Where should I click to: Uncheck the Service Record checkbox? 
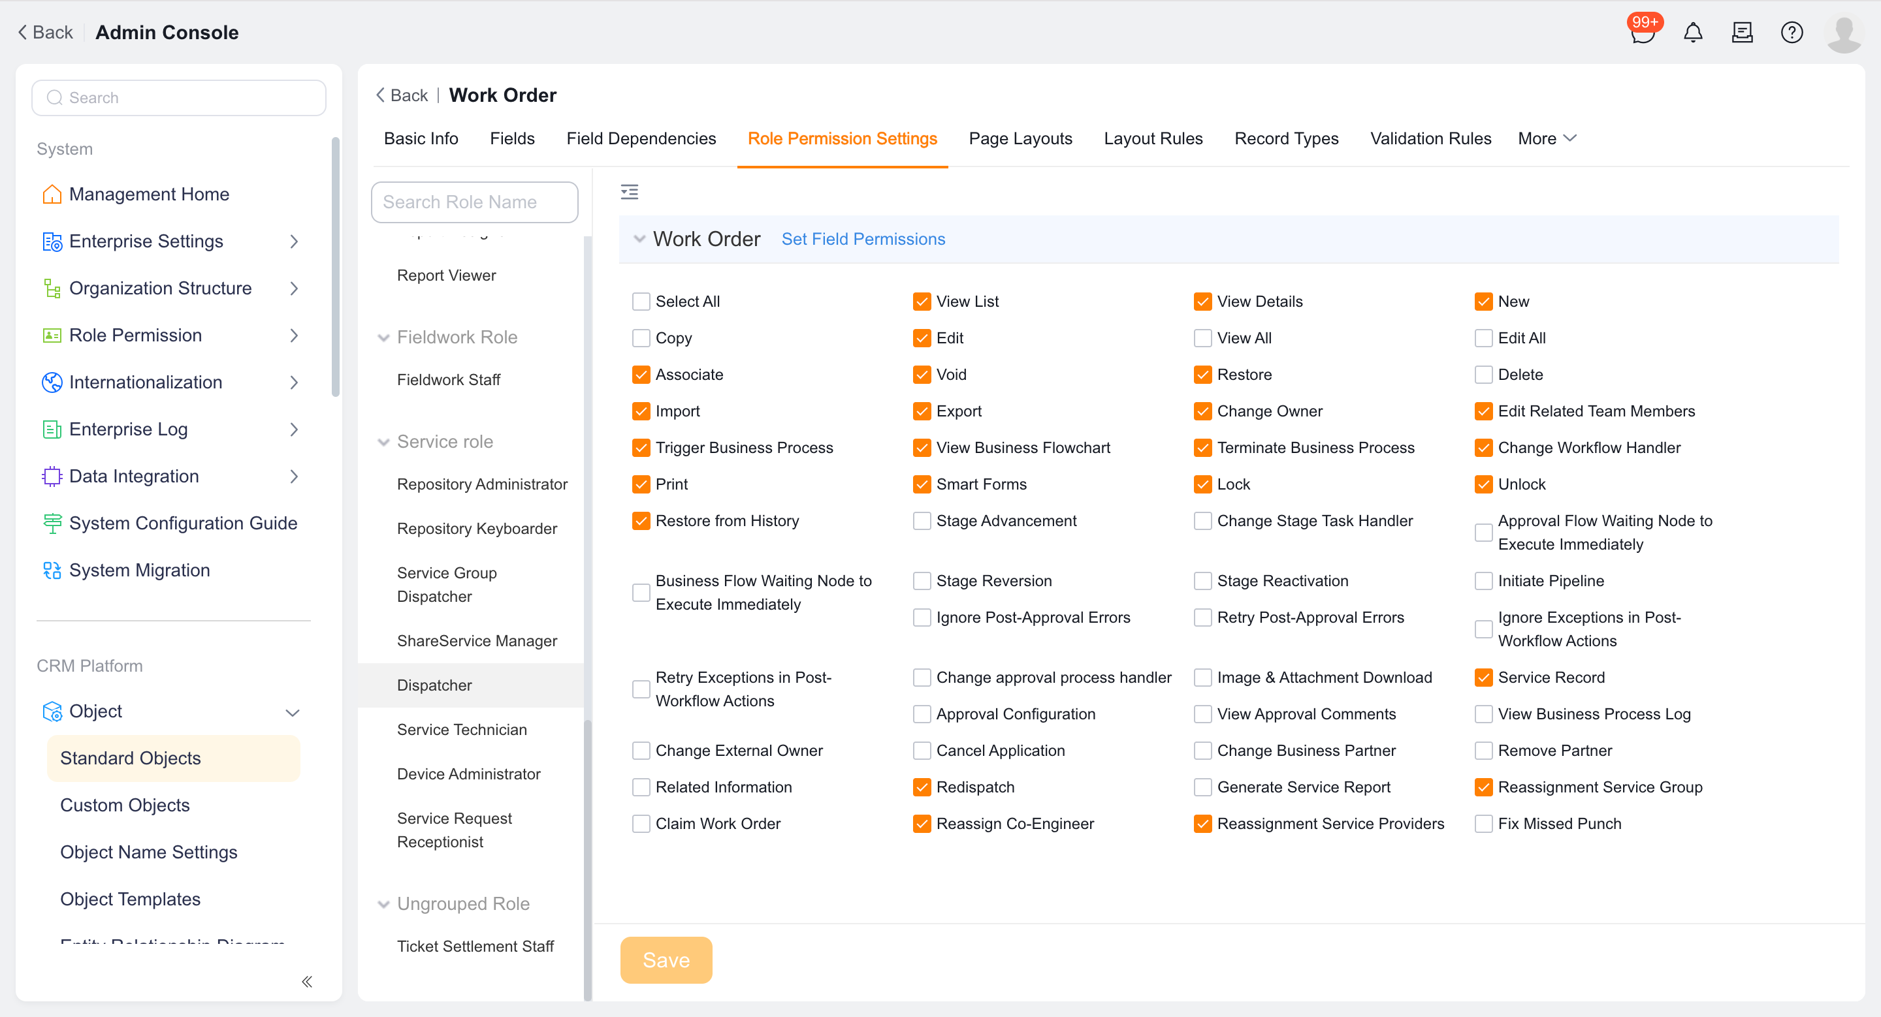(1484, 678)
